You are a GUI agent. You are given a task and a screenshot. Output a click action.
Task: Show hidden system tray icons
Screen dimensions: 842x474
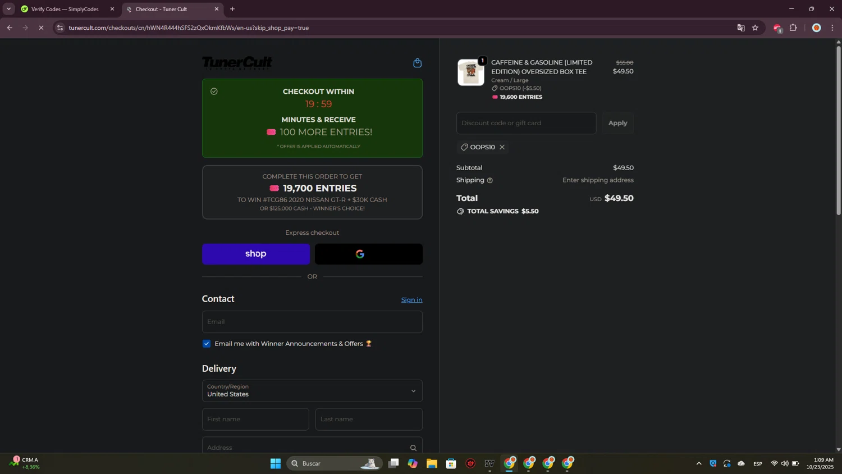(699, 463)
